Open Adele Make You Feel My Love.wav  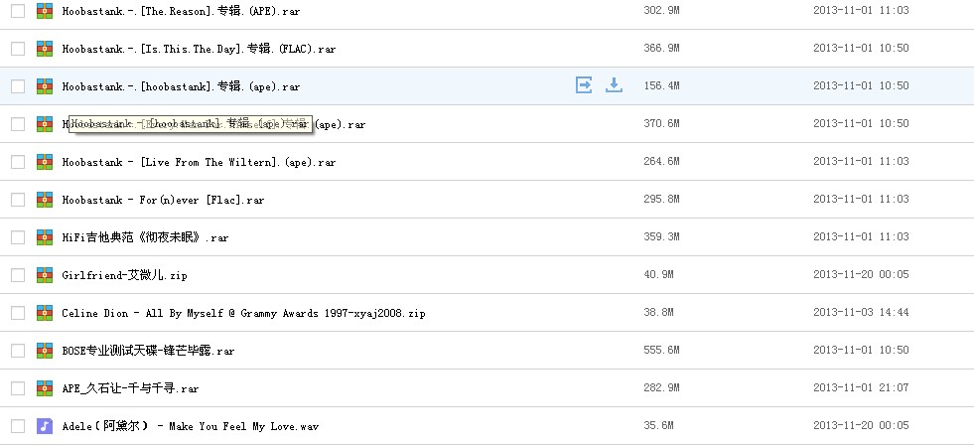190,427
